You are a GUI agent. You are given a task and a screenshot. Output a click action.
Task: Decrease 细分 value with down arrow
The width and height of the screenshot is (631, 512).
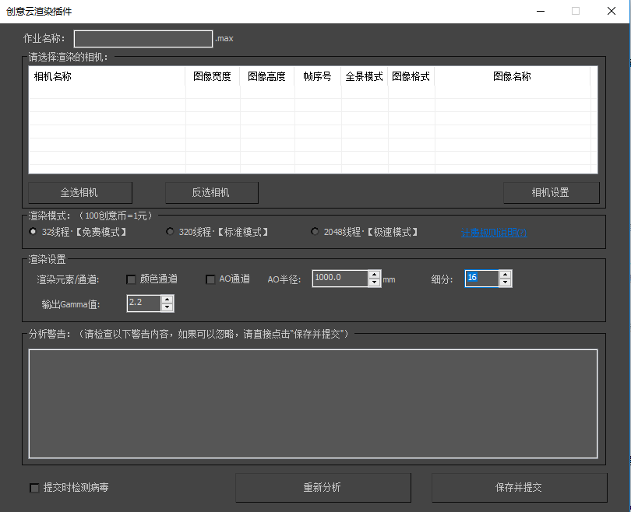[506, 282]
